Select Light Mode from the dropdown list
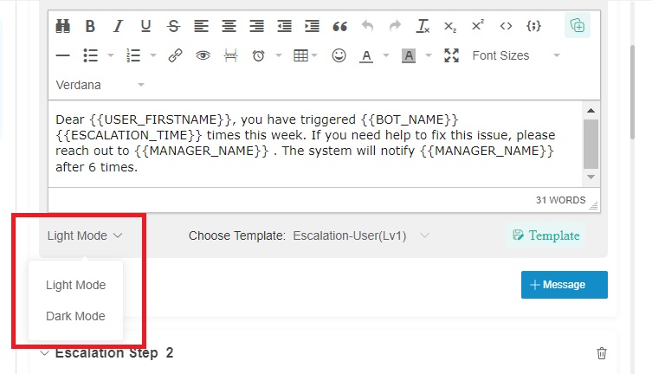 (x=75, y=285)
